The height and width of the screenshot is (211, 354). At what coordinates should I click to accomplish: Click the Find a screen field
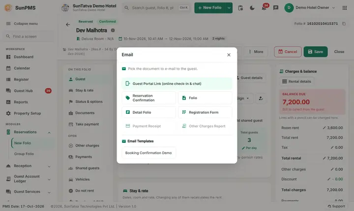(28, 36)
